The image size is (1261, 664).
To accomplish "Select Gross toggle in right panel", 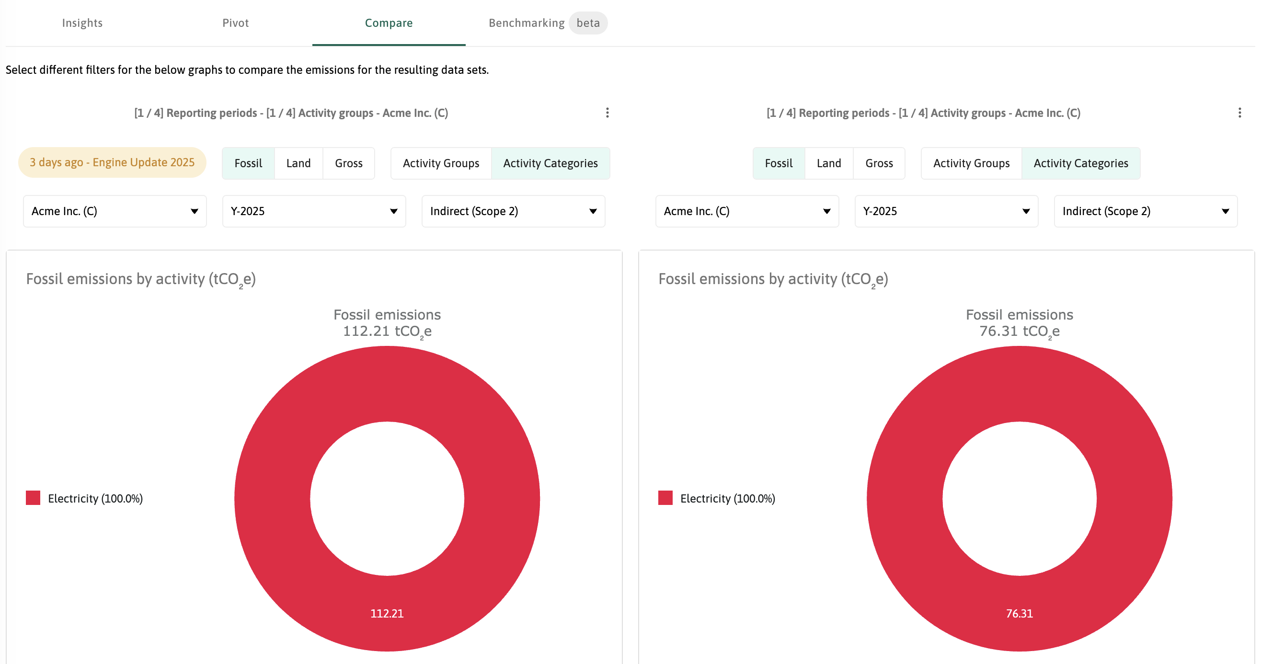I will point(879,163).
